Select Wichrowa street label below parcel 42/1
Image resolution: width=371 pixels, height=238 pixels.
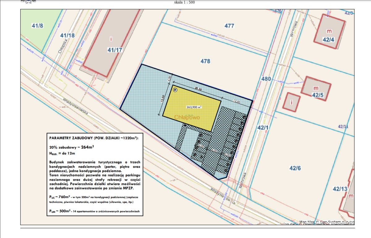(243, 180)
